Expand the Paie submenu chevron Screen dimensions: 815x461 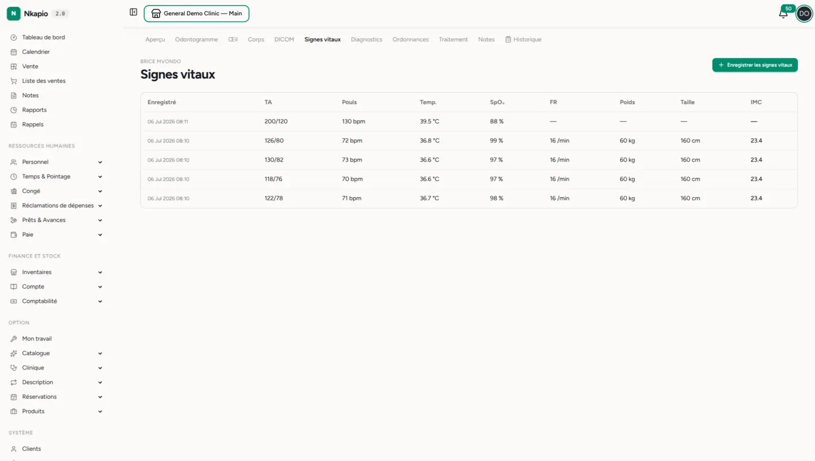coord(100,234)
